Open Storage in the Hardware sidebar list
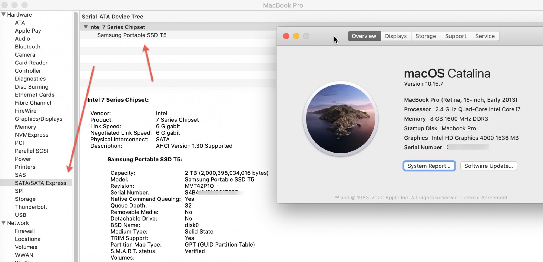This screenshot has width=543, height=262. point(25,199)
